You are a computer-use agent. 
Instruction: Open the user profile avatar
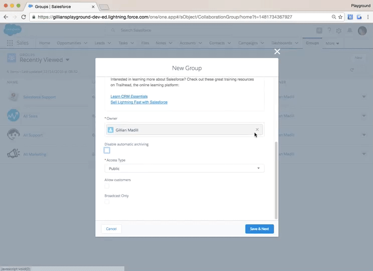362,31
